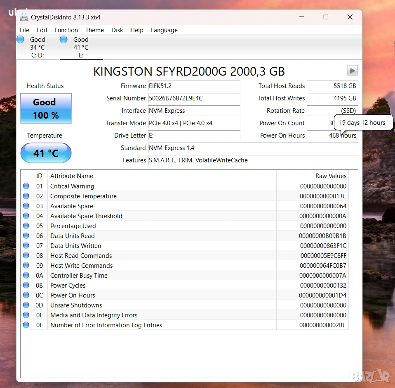Click the Firmware value field
This screenshot has height=388, width=395.
pos(194,86)
